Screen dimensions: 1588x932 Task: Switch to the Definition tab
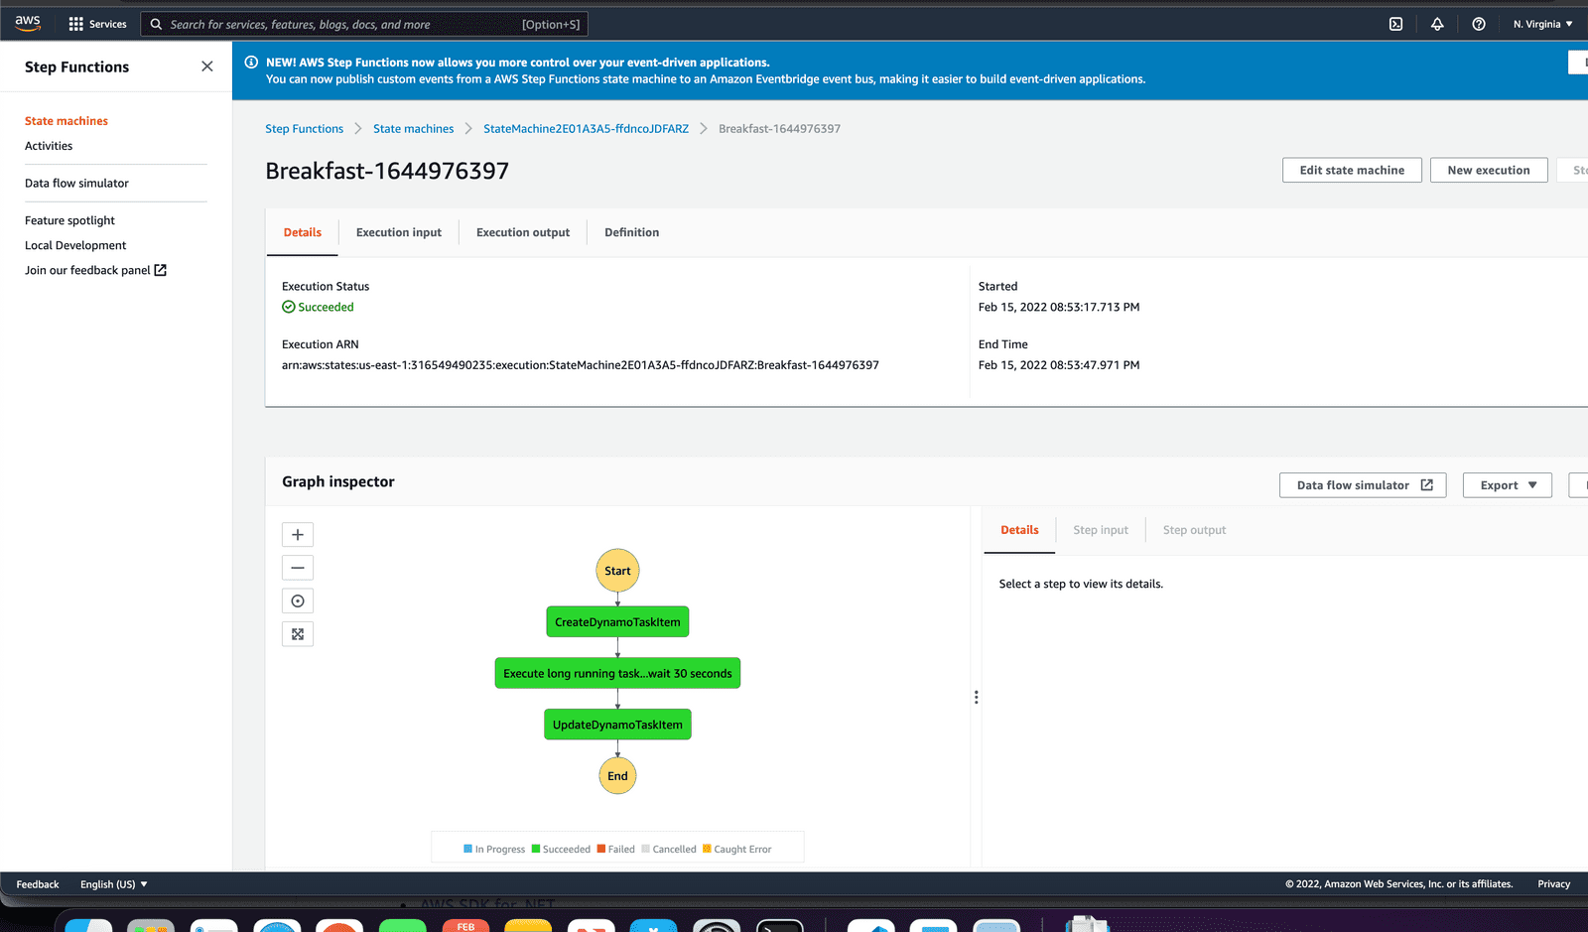[x=631, y=231]
